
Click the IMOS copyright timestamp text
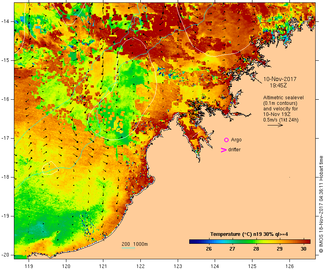(321, 204)
